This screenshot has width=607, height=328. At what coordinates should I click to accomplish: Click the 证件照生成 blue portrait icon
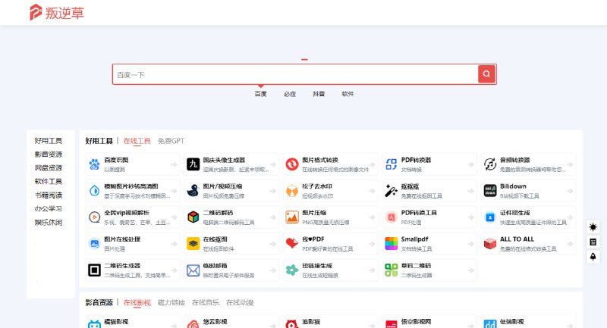pyautogui.click(x=490, y=217)
